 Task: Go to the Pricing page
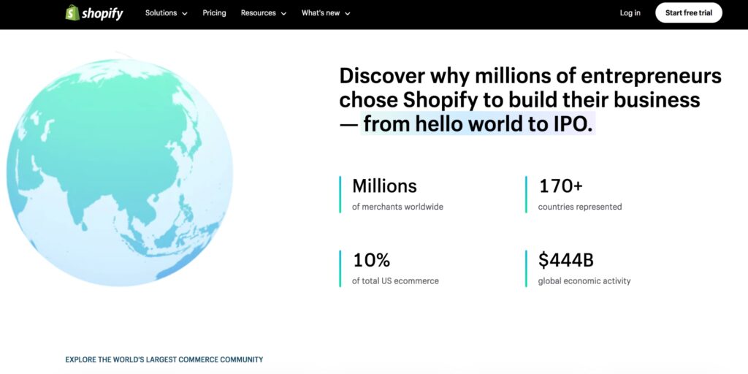pos(214,13)
